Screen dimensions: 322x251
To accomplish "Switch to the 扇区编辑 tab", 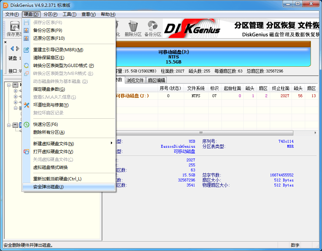I will 156,80.
